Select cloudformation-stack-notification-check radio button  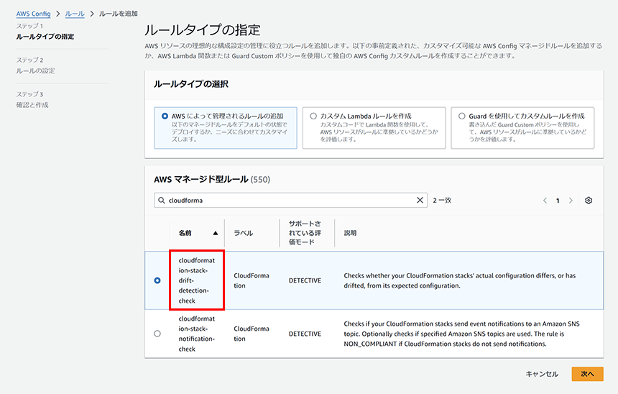point(157,334)
